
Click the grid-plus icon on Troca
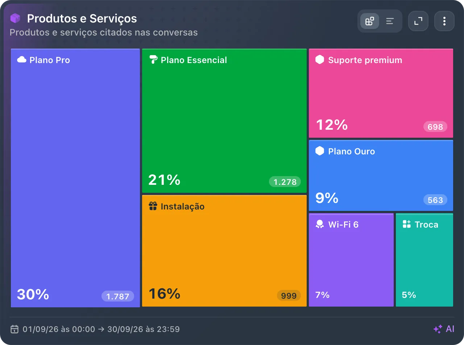(x=407, y=224)
